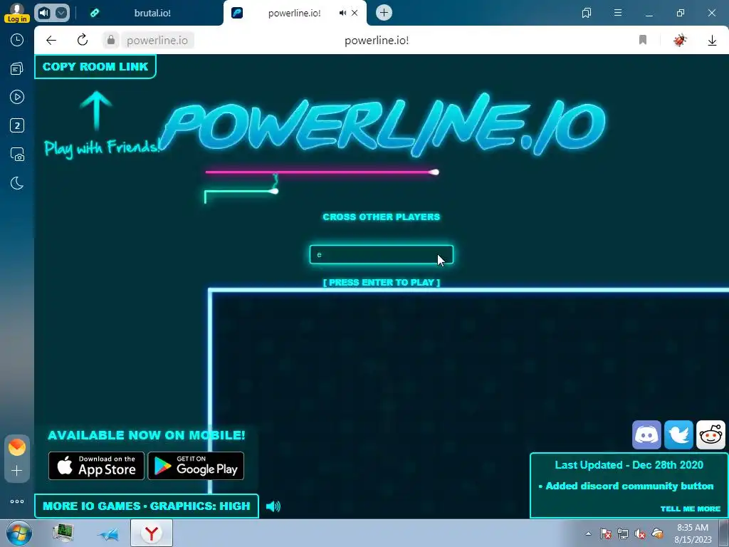729x547 pixels.
Task: Select the powerline.io! tab
Action: pyautogui.click(x=295, y=13)
